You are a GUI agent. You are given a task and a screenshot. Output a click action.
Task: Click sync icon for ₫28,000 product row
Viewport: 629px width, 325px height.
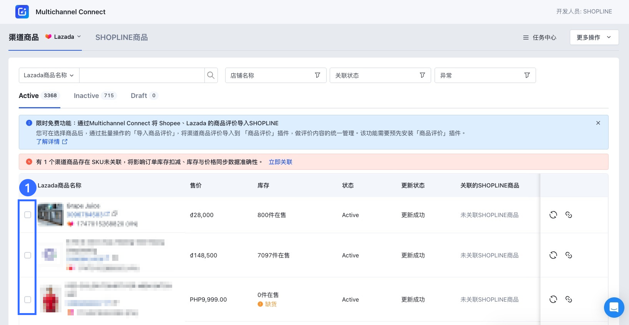click(553, 215)
